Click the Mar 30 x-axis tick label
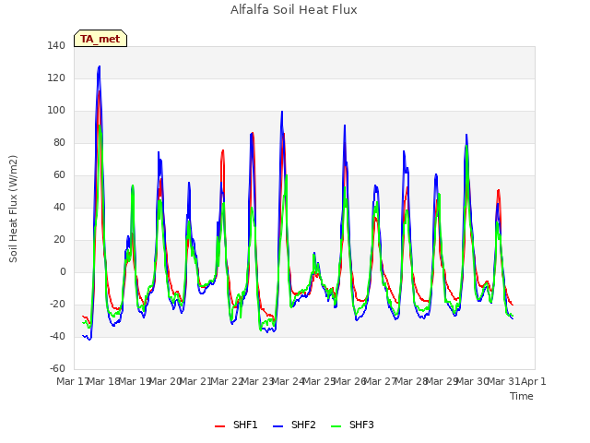The width and height of the screenshot is (590, 443). 472,381
